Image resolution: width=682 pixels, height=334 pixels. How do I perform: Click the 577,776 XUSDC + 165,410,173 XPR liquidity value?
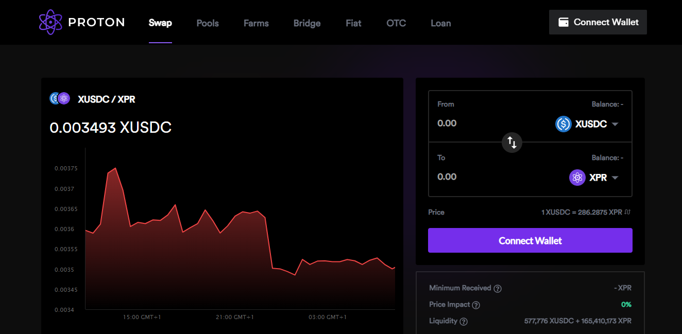click(x=577, y=321)
